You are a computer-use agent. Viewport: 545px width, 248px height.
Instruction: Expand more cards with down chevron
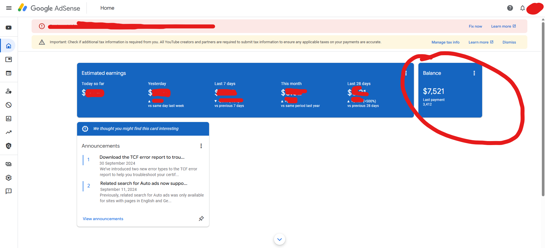[279, 239]
